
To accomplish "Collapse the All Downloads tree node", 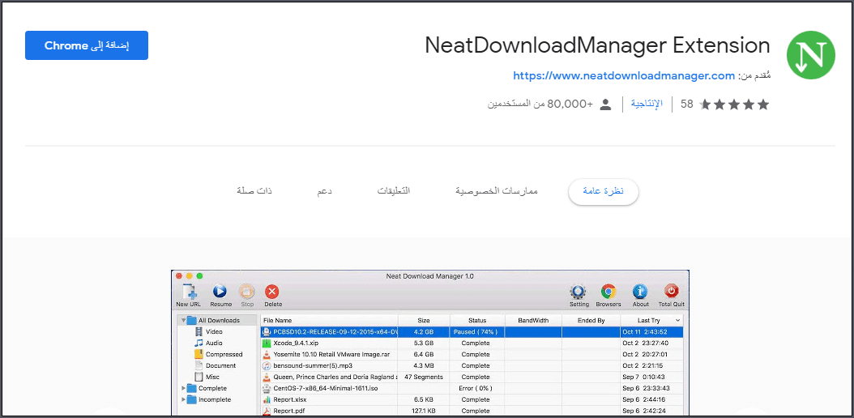I will tap(184, 321).
